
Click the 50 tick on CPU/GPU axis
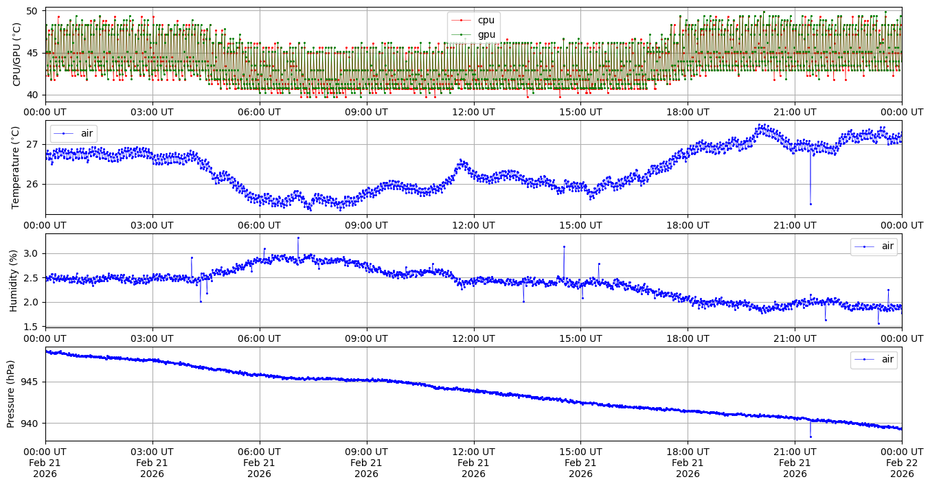(x=32, y=12)
